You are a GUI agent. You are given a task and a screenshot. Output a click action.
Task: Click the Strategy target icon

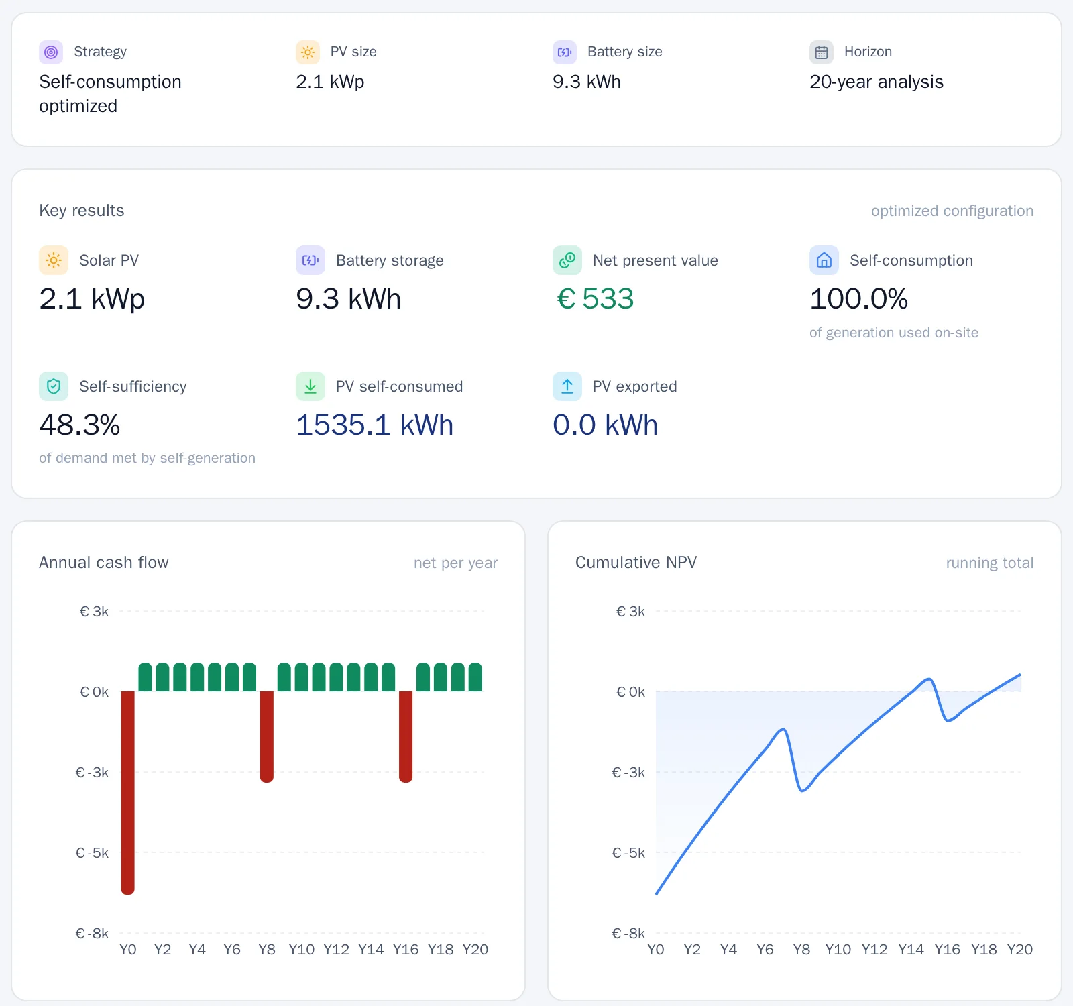51,52
